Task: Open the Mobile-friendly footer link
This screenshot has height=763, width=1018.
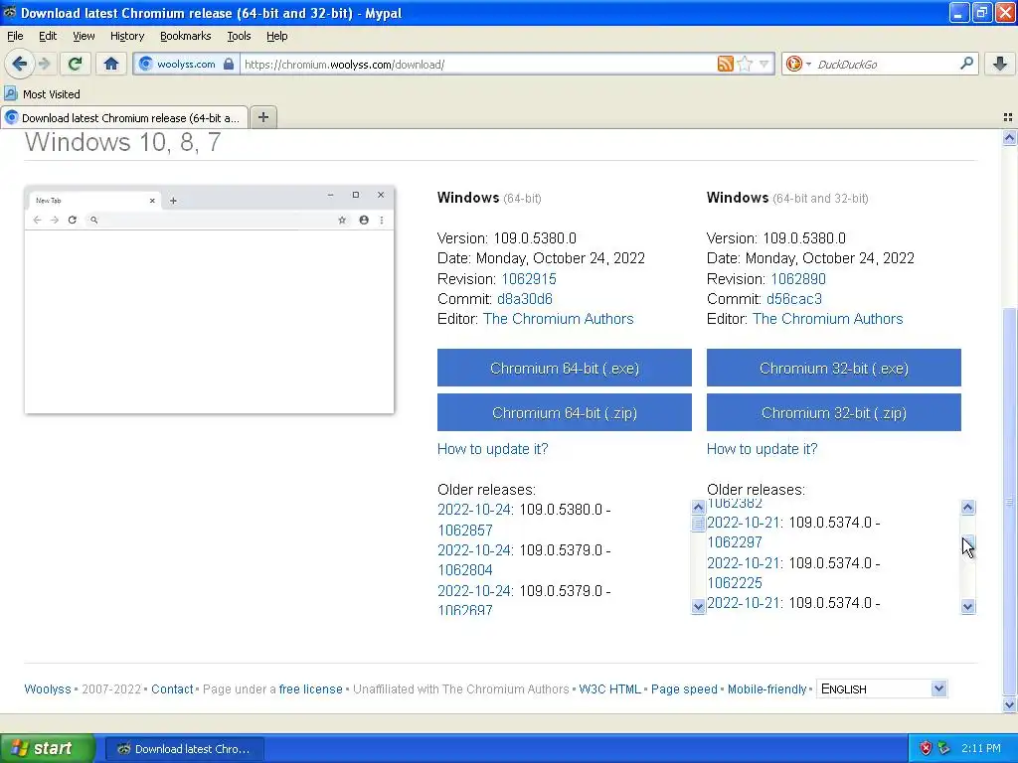Action: click(x=766, y=689)
